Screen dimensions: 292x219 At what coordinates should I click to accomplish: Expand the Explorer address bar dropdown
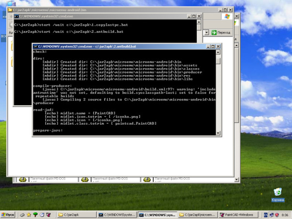click(x=206, y=32)
